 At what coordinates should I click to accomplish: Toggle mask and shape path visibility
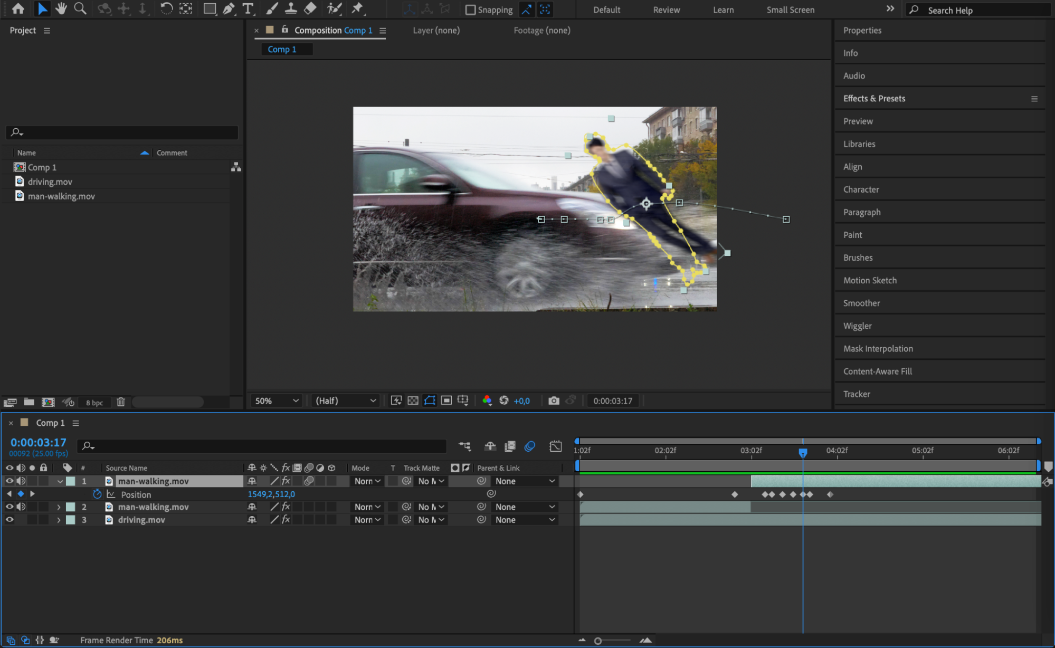pyautogui.click(x=430, y=401)
